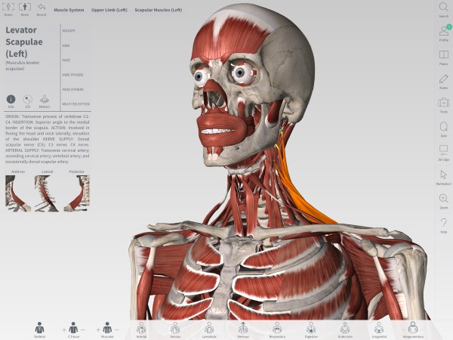Add a C.Tissue layer with plus
Image resolution: width=453 pixels, height=340 pixels.
click(x=64, y=329)
